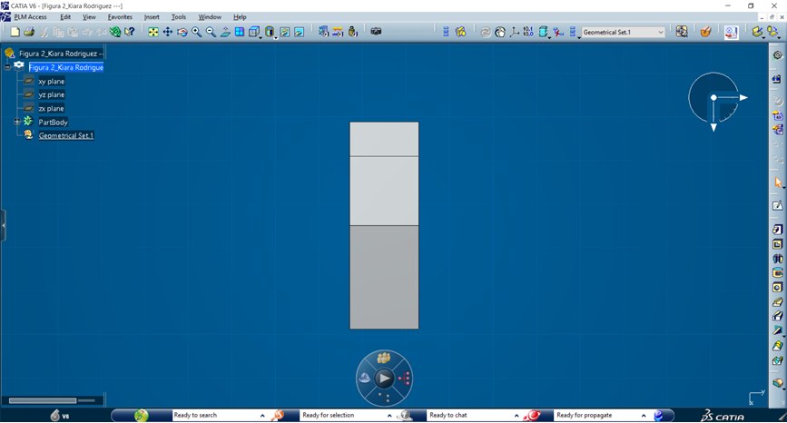Click the play button in robot compass
Image resolution: width=787 pixels, height=423 pixels.
[385, 379]
